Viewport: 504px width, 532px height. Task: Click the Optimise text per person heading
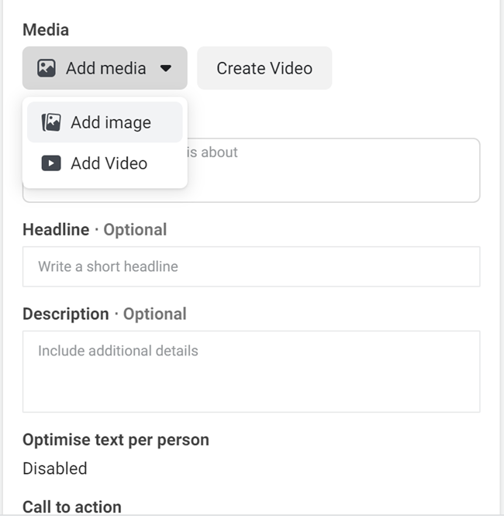click(116, 440)
